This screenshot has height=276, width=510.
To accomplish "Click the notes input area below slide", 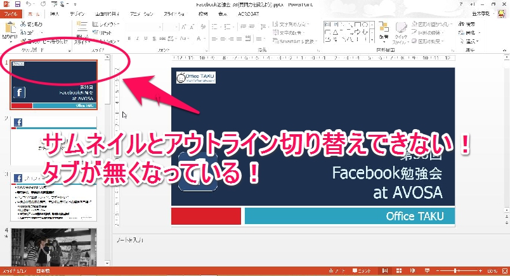I will click(308, 249).
